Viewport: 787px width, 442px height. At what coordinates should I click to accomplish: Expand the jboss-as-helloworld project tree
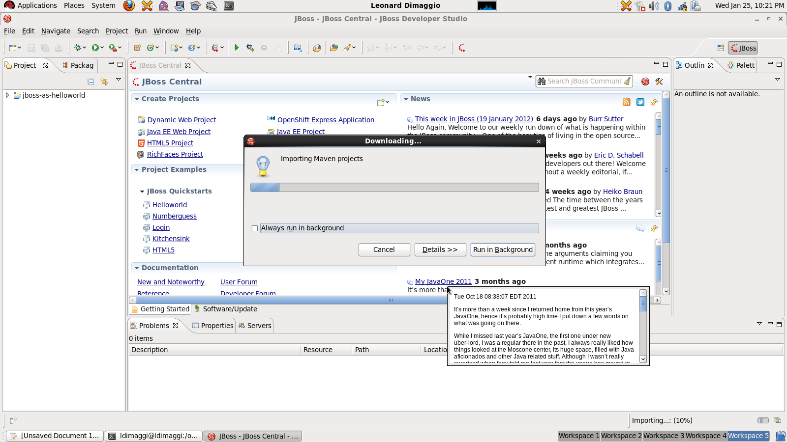[7, 95]
